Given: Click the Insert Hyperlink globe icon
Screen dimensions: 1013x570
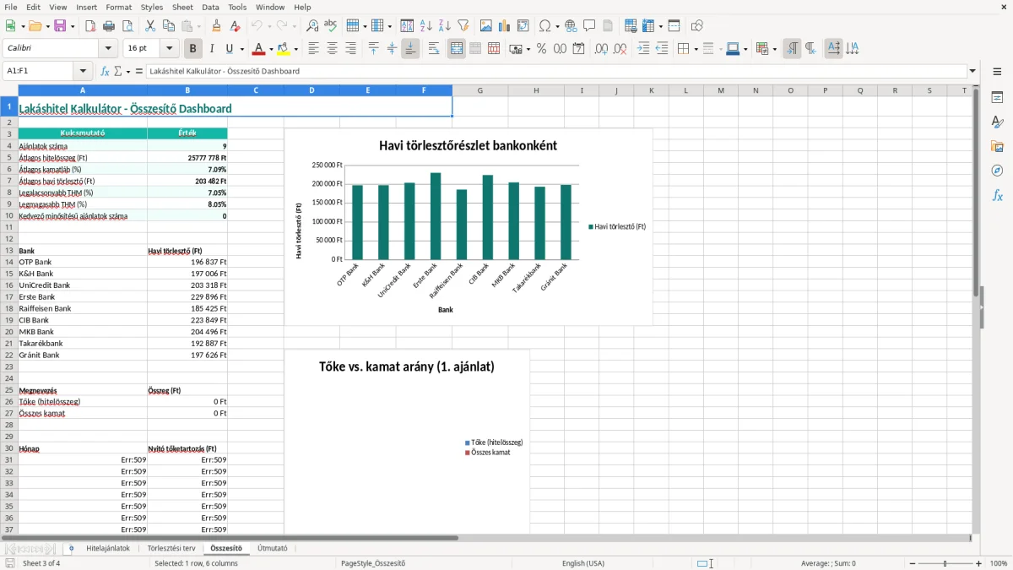Looking at the screenshot, I should coord(571,26).
